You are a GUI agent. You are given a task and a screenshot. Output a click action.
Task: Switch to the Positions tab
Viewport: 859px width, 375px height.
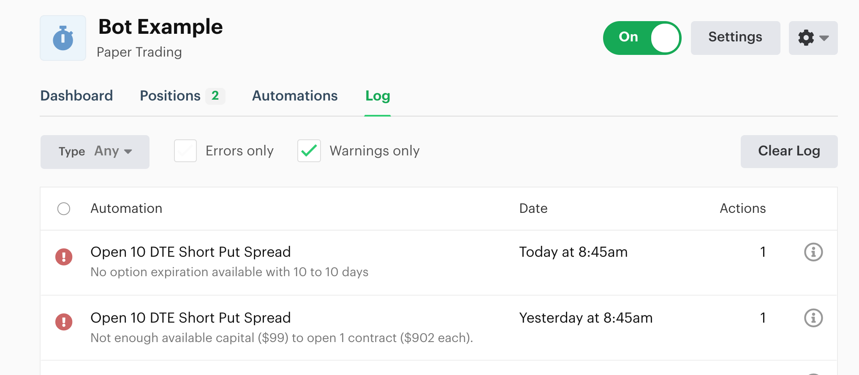[170, 96]
